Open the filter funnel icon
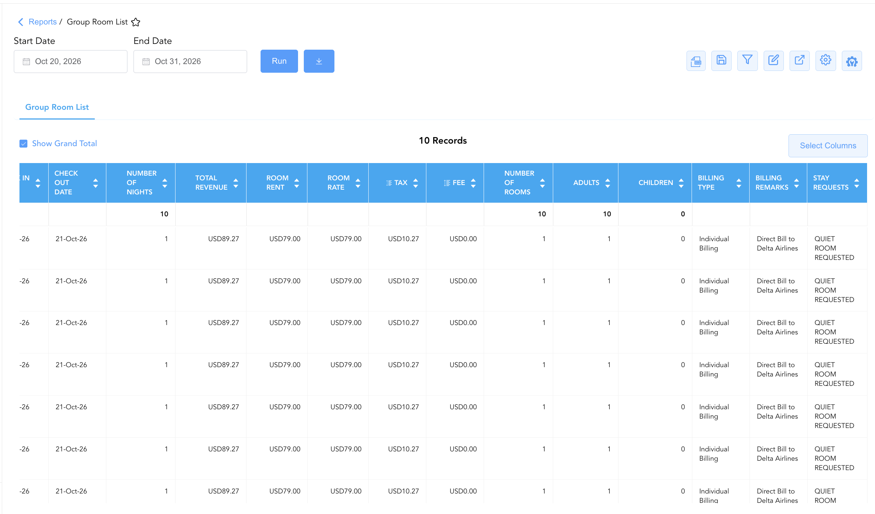875x514 pixels. point(747,60)
